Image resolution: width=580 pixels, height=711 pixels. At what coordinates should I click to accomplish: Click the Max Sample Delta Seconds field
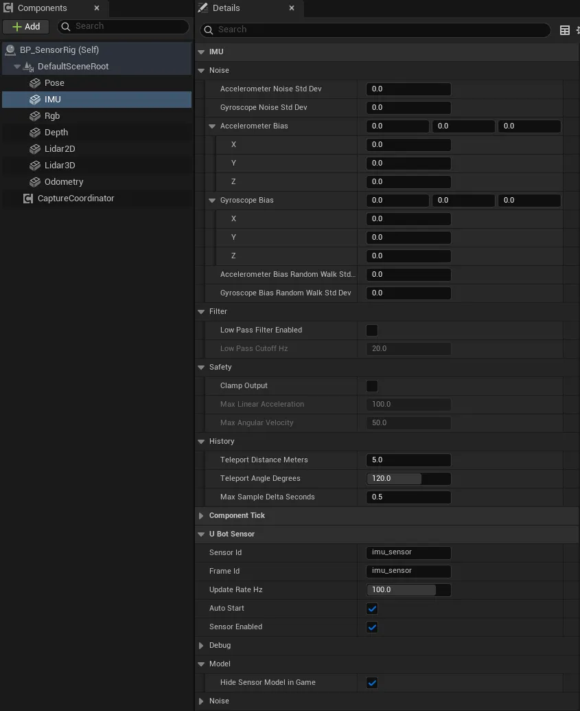(408, 497)
